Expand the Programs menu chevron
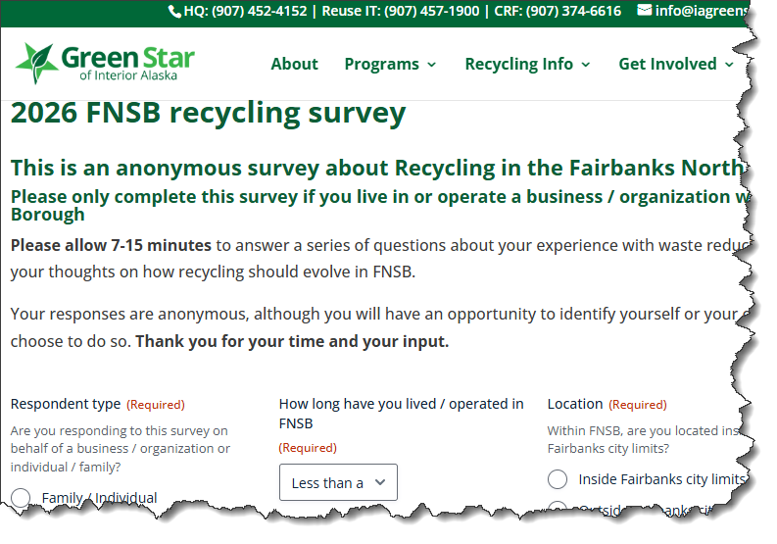Viewport: 777px width, 544px height. point(431,65)
